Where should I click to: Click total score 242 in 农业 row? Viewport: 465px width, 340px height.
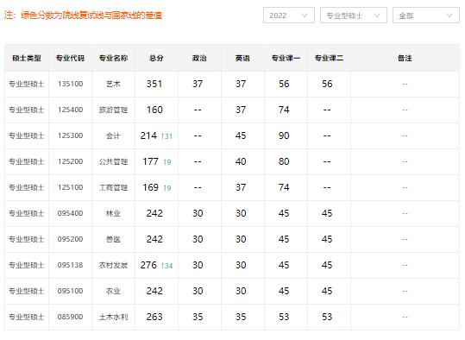154,291
